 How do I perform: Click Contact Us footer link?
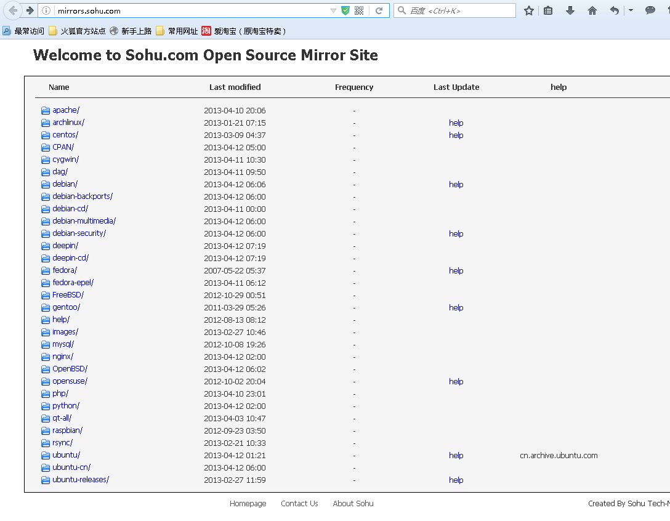(299, 504)
